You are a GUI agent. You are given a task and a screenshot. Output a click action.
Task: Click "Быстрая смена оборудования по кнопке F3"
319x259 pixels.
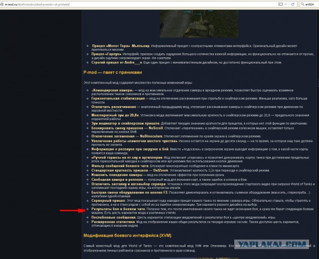(x=130, y=193)
